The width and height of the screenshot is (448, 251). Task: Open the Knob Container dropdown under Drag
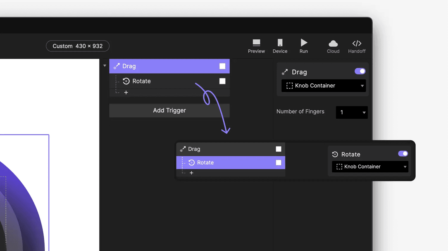tap(323, 86)
